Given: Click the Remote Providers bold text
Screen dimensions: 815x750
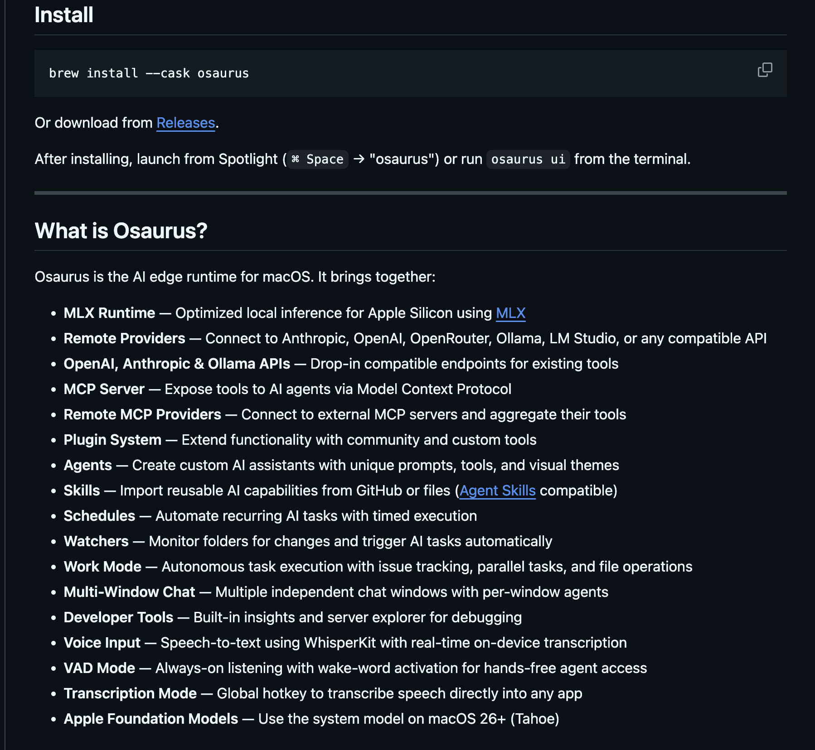Looking at the screenshot, I should 124,338.
